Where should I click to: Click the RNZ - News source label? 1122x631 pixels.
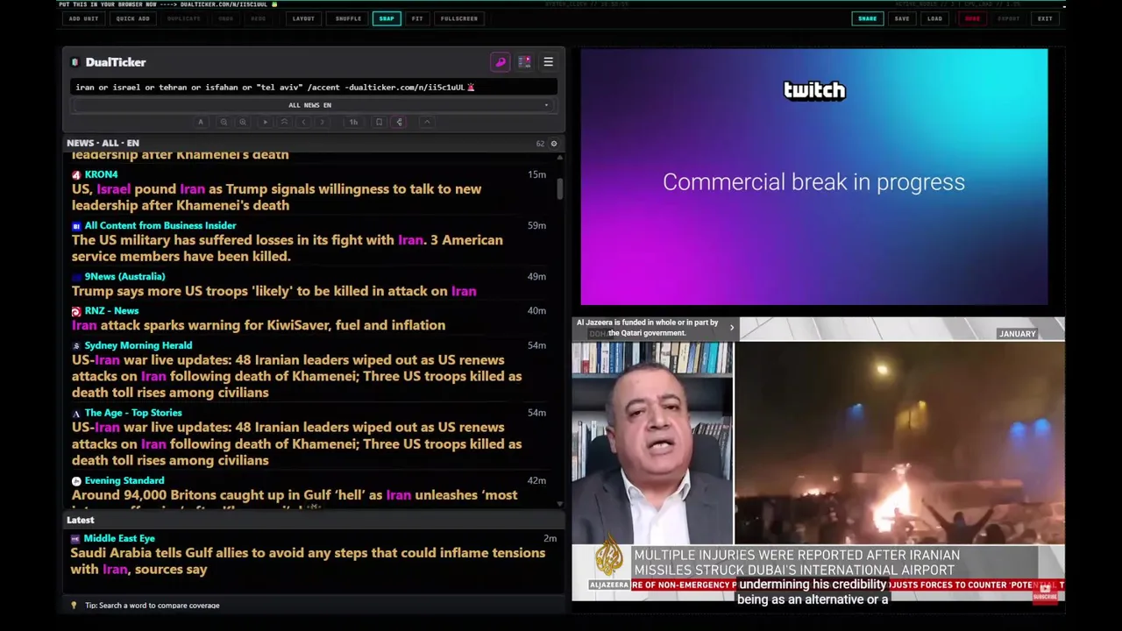pyautogui.click(x=111, y=310)
